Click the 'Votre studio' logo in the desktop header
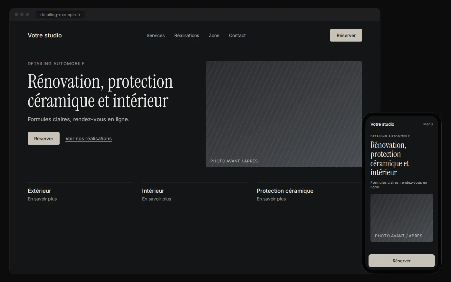 [x=45, y=35]
